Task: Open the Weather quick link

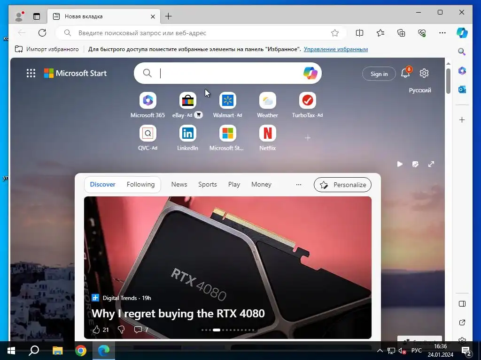Action: click(267, 105)
